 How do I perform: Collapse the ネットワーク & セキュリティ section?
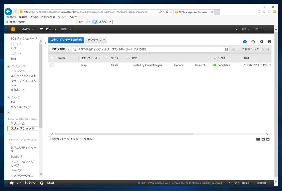coord(8,134)
